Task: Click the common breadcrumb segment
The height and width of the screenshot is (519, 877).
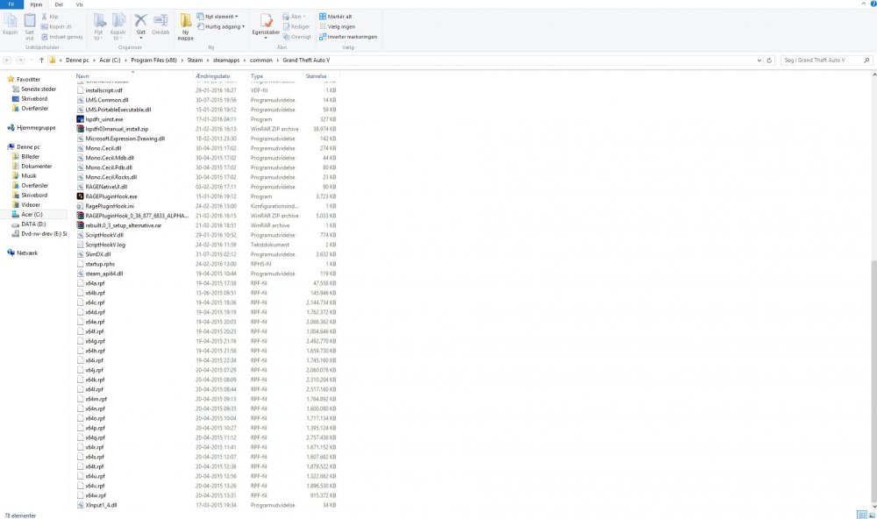Action: [x=260, y=60]
